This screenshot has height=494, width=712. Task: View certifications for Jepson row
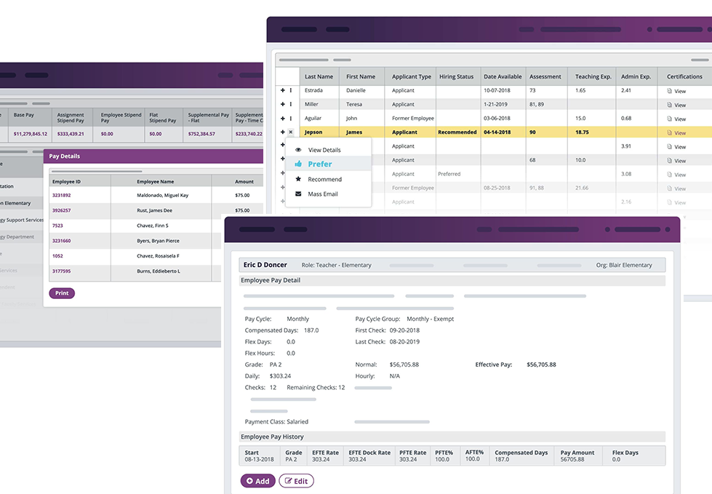click(x=676, y=132)
